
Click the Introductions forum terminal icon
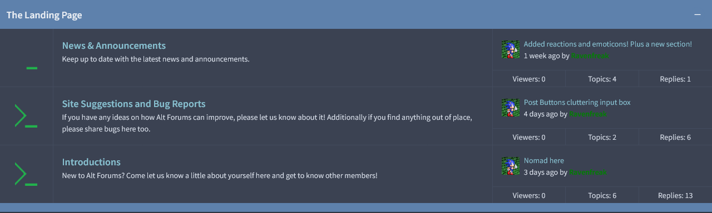point(26,174)
